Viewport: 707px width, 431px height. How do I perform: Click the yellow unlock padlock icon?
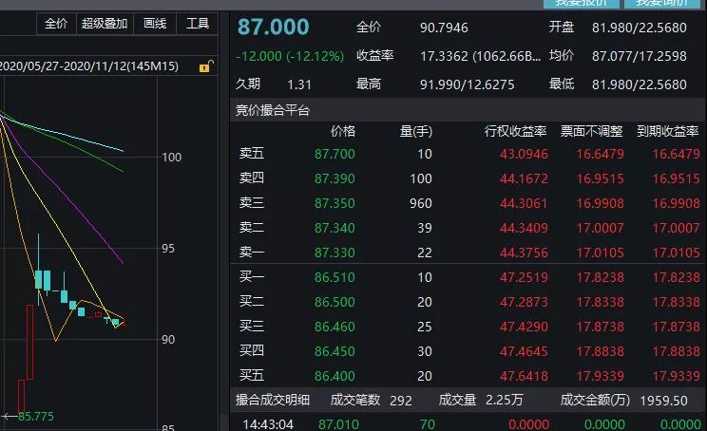203,67
